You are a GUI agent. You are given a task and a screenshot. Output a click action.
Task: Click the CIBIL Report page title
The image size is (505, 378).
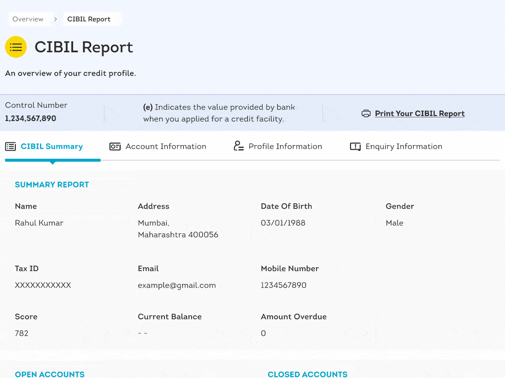(84, 47)
